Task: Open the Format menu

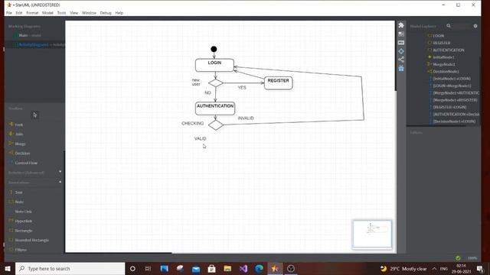Action: click(x=32, y=13)
